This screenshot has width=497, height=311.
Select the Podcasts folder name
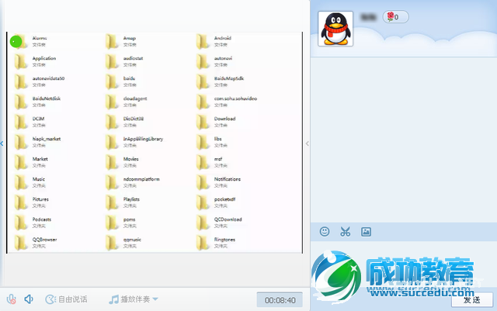pyautogui.click(x=42, y=219)
